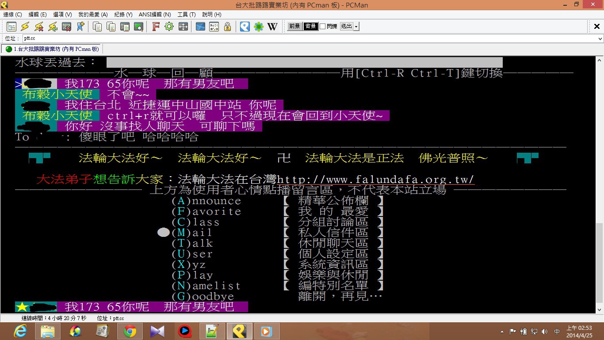Pick the 背景 background color swatch
Screen dimensions: 604x340
tap(310, 27)
